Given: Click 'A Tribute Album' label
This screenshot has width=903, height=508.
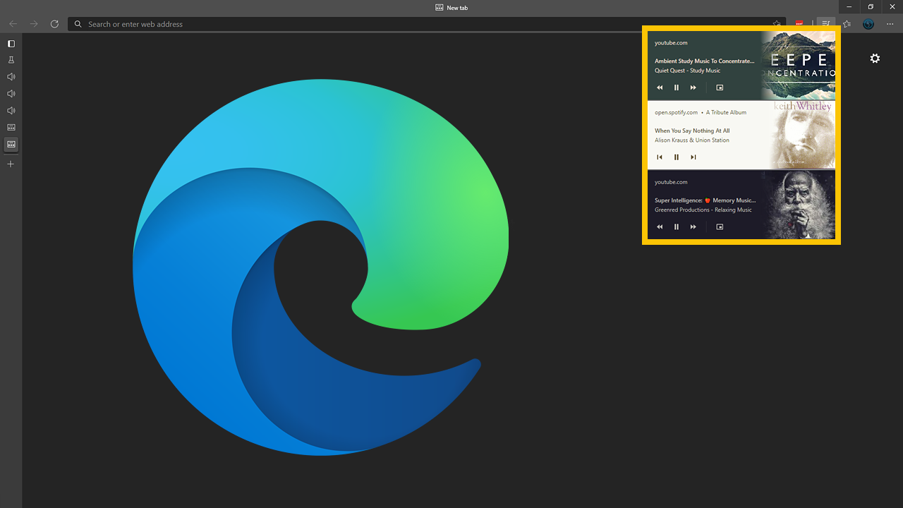Looking at the screenshot, I should click(x=726, y=112).
